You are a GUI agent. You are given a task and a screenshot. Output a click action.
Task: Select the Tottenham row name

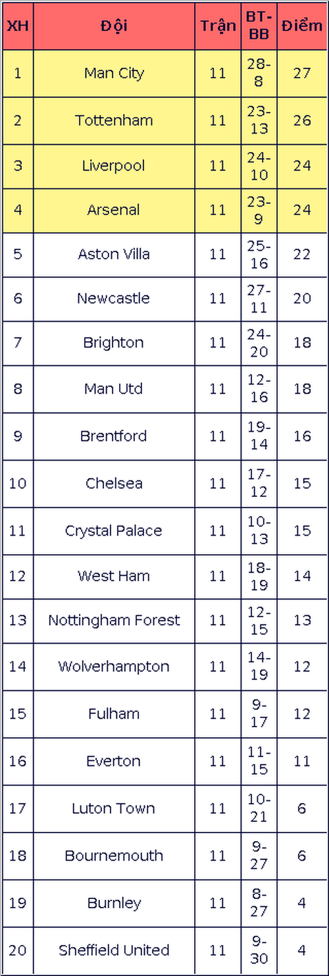point(114,120)
